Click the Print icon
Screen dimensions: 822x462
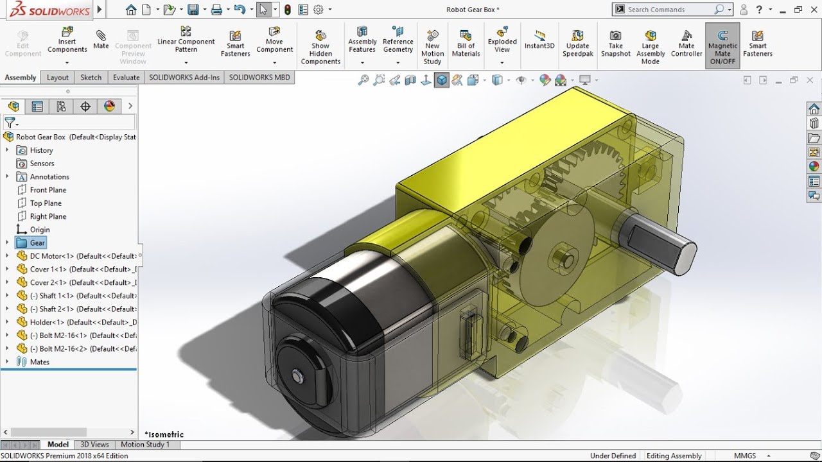pyautogui.click(x=216, y=10)
